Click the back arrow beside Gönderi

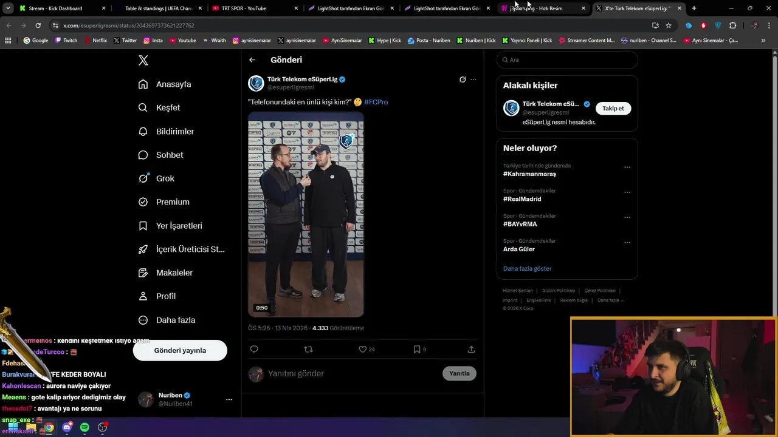pyautogui.click(x=252, y=60)
